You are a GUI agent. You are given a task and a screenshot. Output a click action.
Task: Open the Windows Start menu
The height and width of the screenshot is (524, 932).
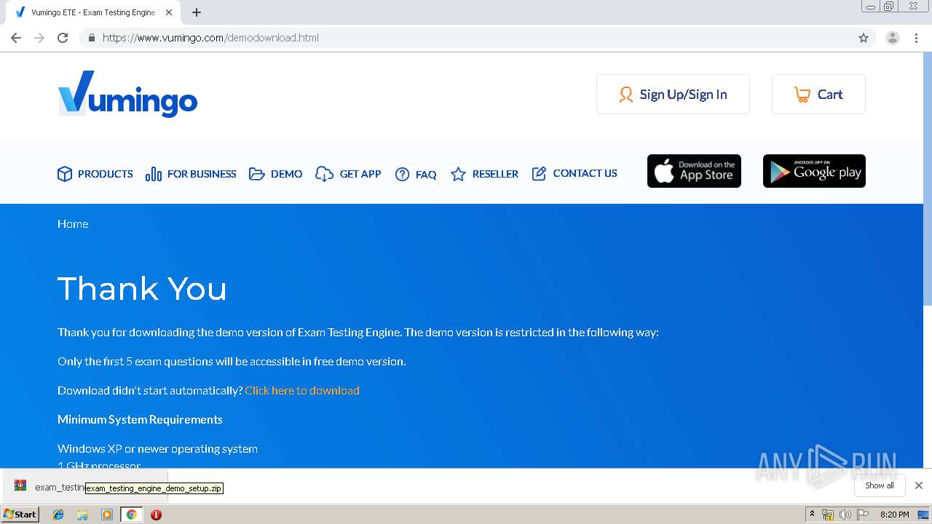pyautogui.click(x=20, y=514)
